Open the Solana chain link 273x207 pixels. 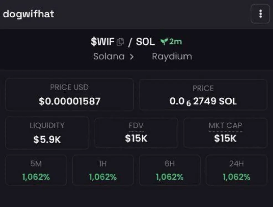pyautogui.click(x=109, y=56)
